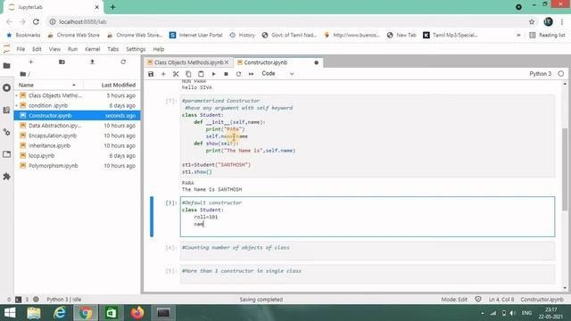Click the Python 3 | Idle status item

63,300
